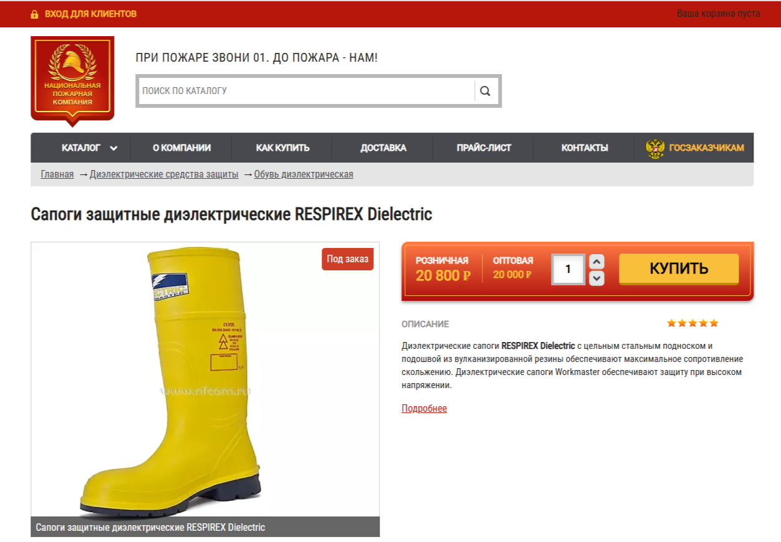Click the Под заказ badge

(x=347, y=259)
